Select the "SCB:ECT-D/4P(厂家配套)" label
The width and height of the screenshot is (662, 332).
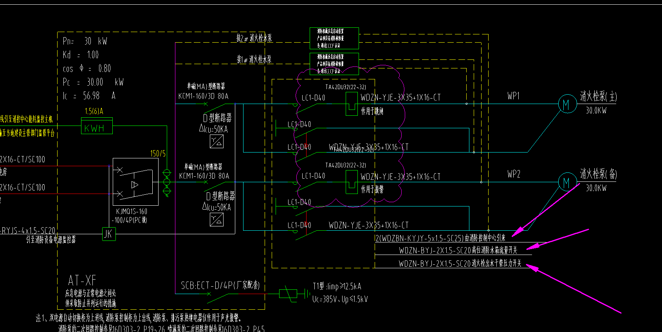(220, 285)
